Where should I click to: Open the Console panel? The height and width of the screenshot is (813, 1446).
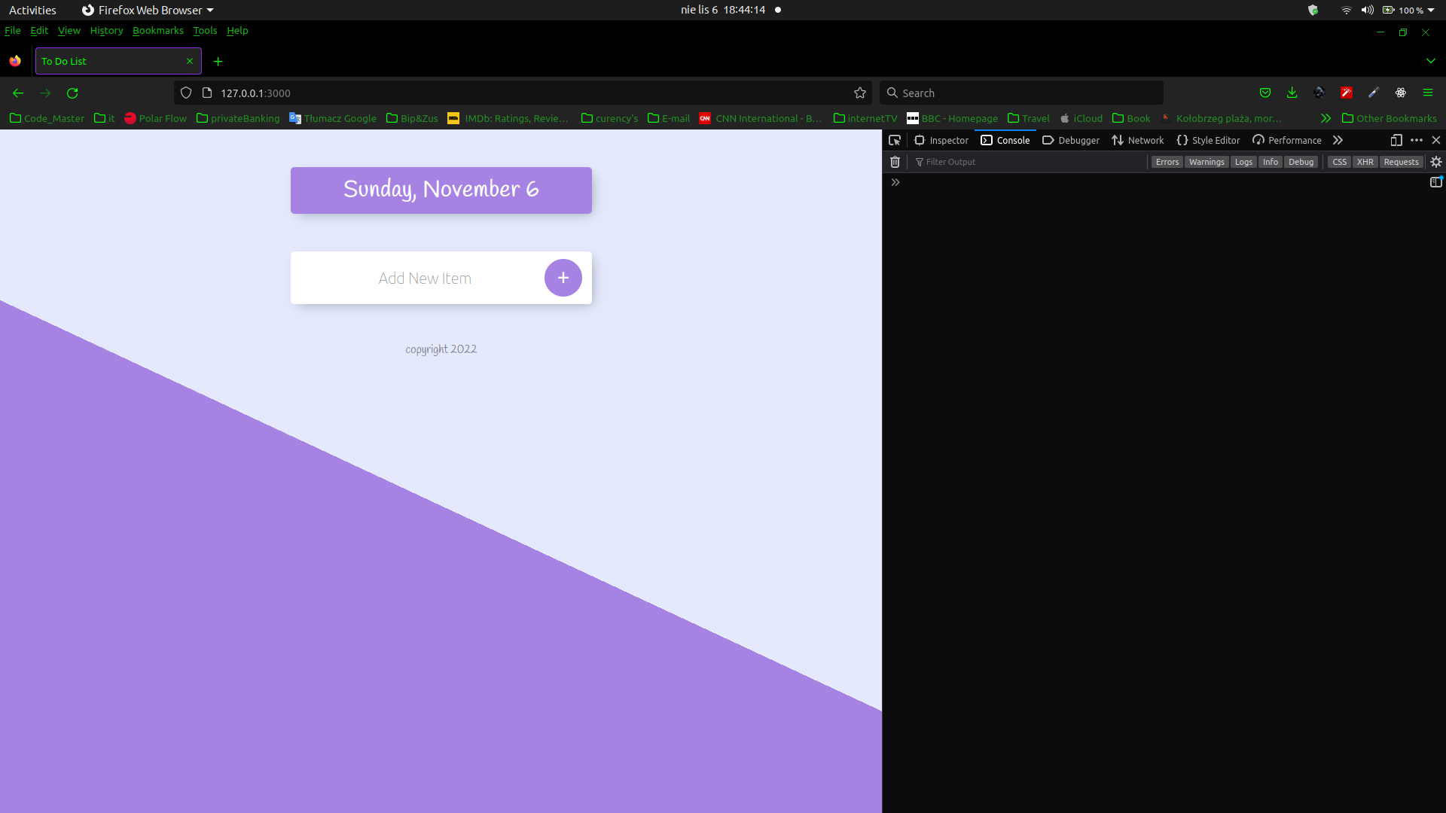coord(1005,140)
